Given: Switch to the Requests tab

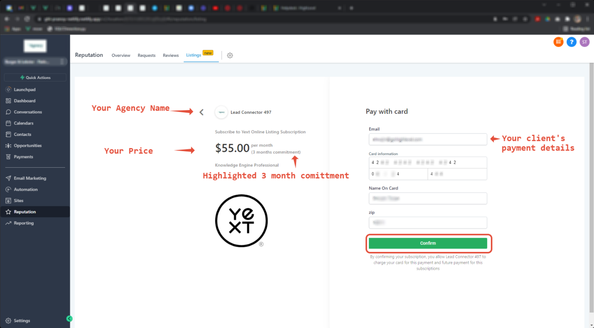Looking at the screenshot, I should (146, 55).
